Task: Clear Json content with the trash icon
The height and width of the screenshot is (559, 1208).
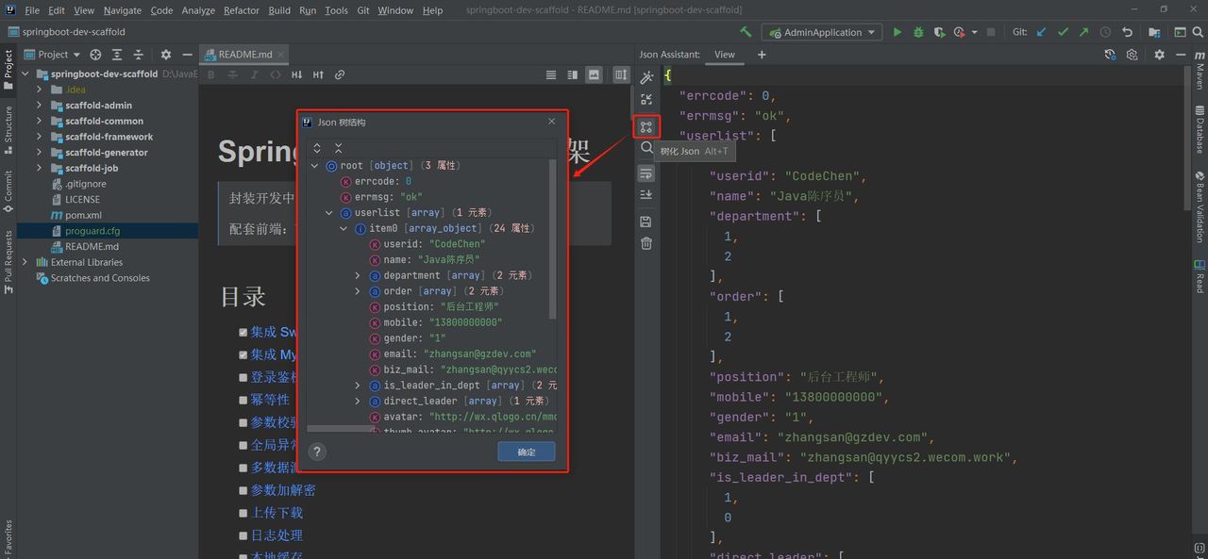Action: (646, 243)
